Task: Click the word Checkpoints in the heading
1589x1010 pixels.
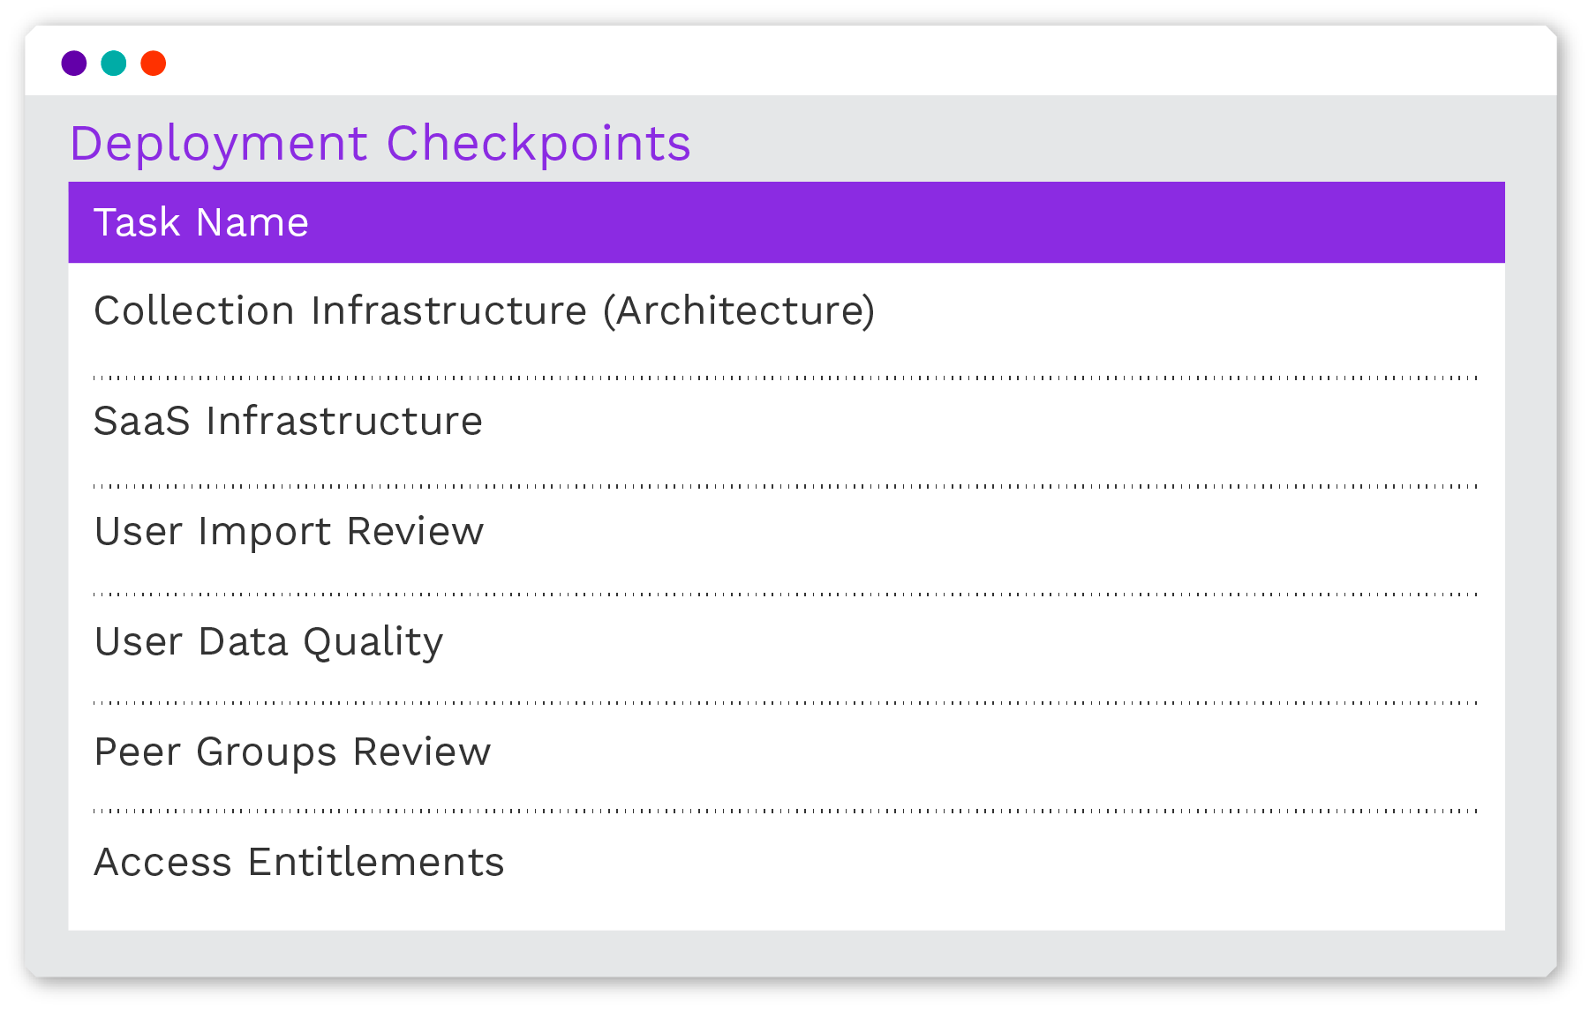Action: click(x=538, y=143)
